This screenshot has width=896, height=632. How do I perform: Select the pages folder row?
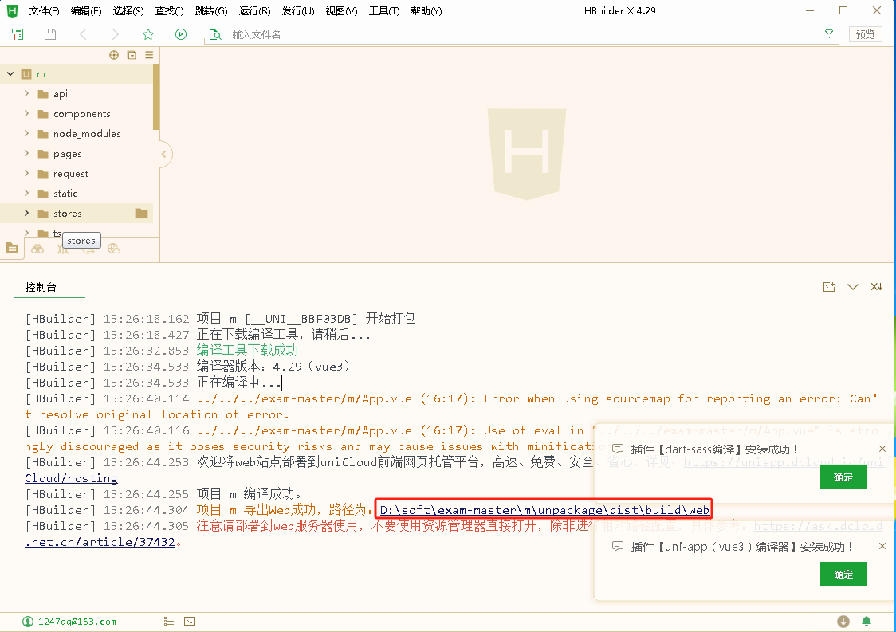pos(77,153)
